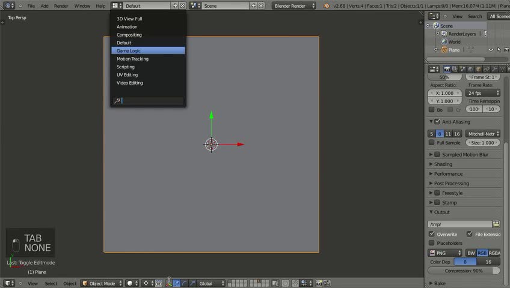Enable the Border (Bo) checkbox
The height and width of the screenshot is (288, 510).
(x=432, y=110)
